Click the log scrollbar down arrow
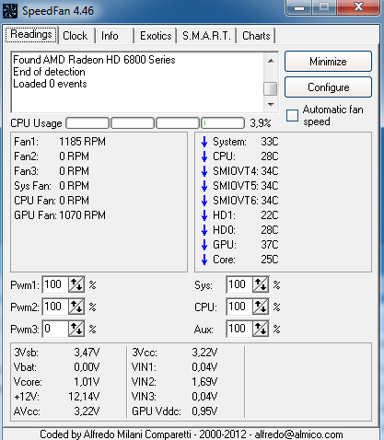 (x=271, y=105)
